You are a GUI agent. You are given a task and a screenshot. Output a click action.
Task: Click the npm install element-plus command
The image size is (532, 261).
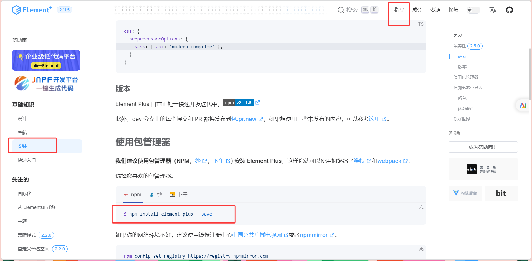[x=168, y=214]
